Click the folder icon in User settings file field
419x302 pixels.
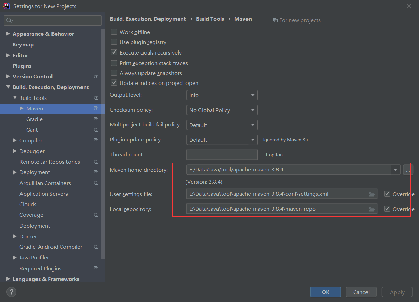[x=372, y=194]
